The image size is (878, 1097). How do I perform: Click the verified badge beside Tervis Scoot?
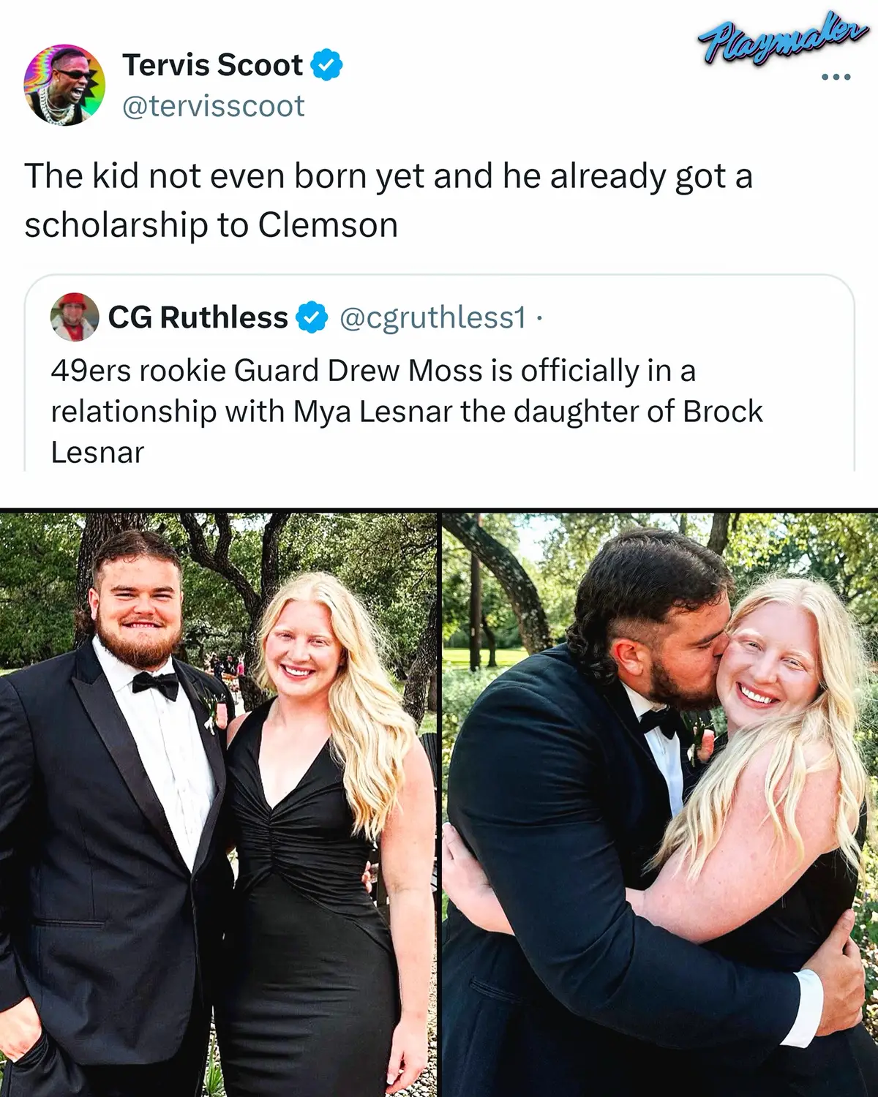tap(327, 65)
